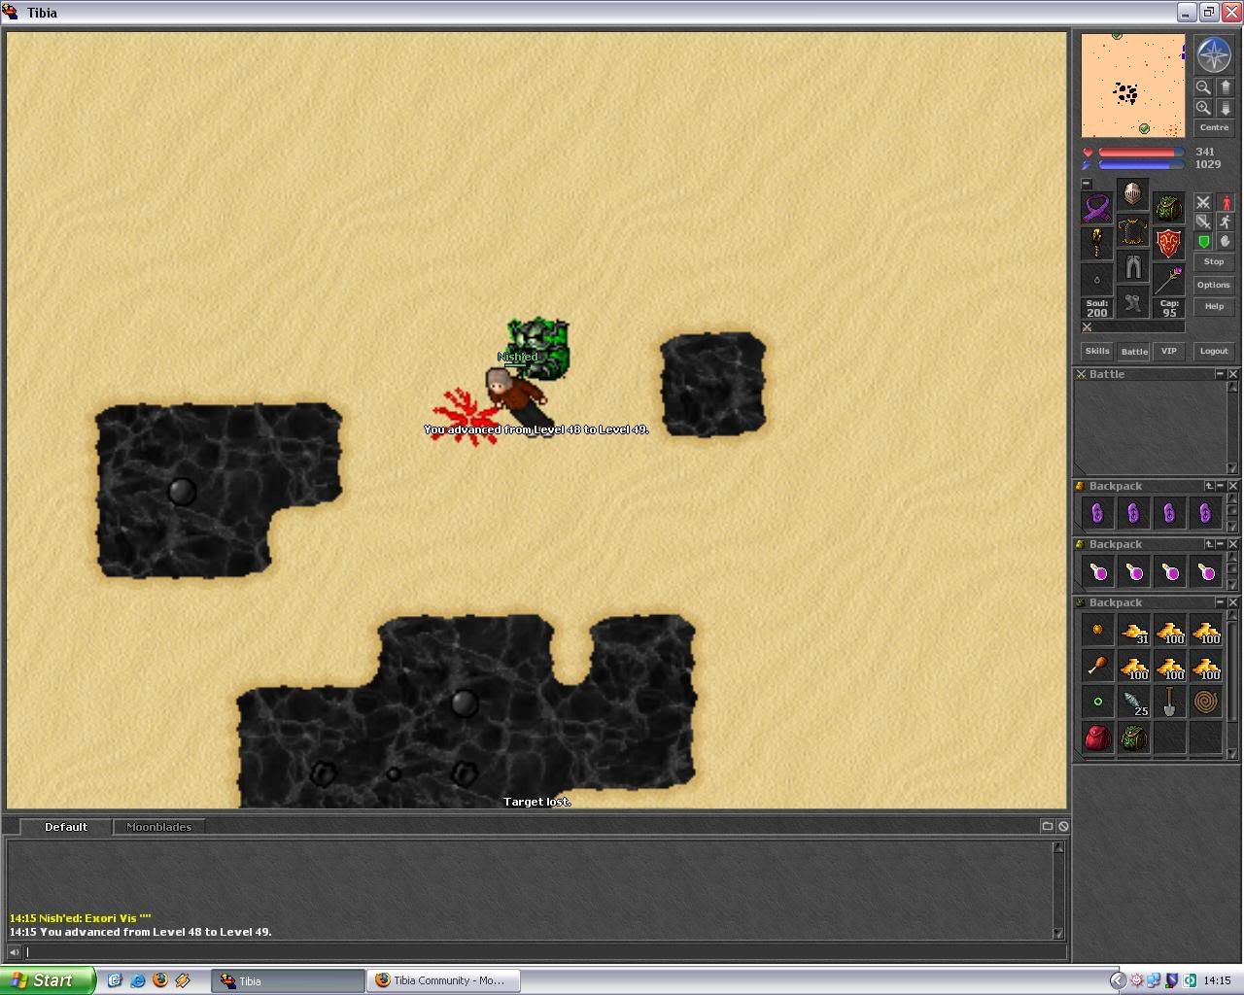Select the armor equipment slot

tap(1133, 230)
